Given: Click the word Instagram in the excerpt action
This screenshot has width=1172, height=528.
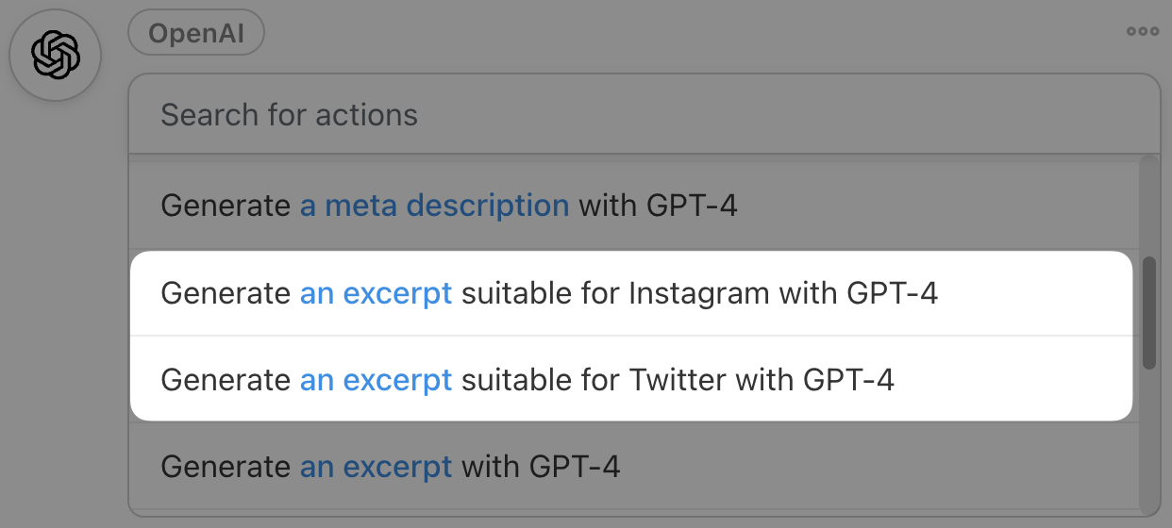Looking at the screenshot, I should (699, 294).
